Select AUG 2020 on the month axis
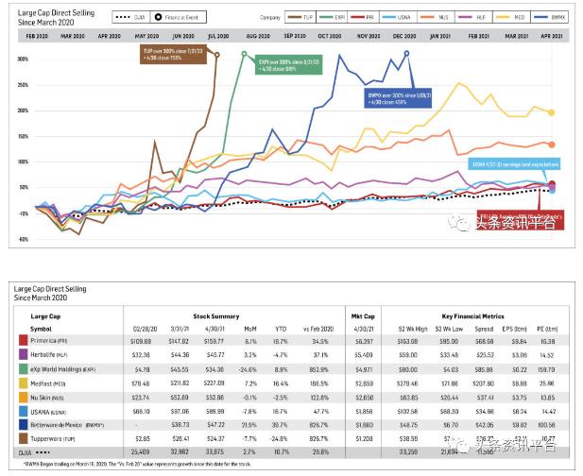 (x=258, y=36)
